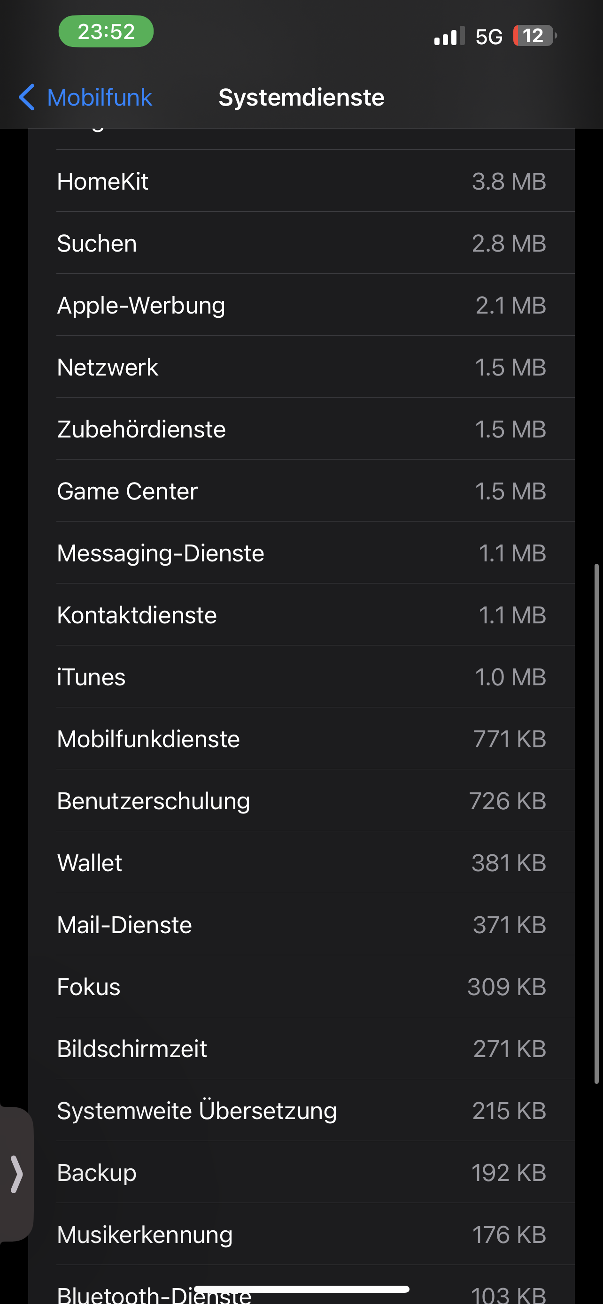The height and width of the screenshot is (1304, 603).
Task: Tap the cellular signal strength icon
Action: pyautogui.click(x=448, y=37)
